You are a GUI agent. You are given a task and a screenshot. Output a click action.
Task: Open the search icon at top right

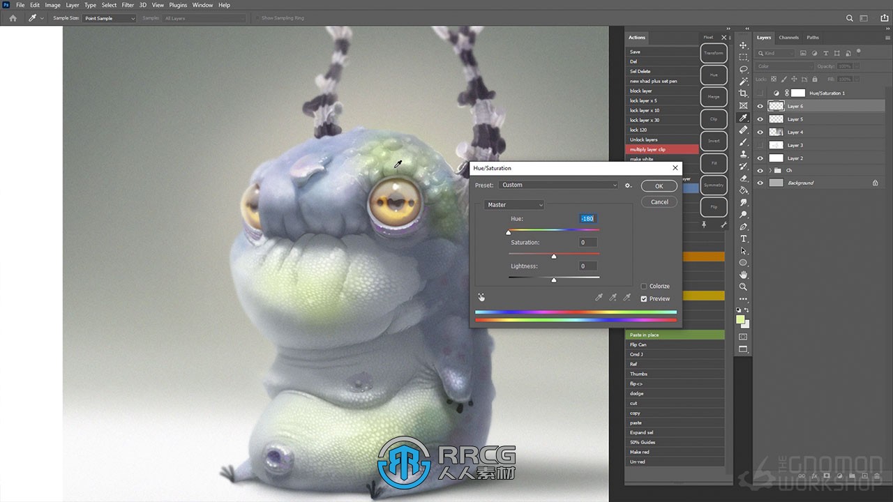pyautogui.click(x=850, y=18)
